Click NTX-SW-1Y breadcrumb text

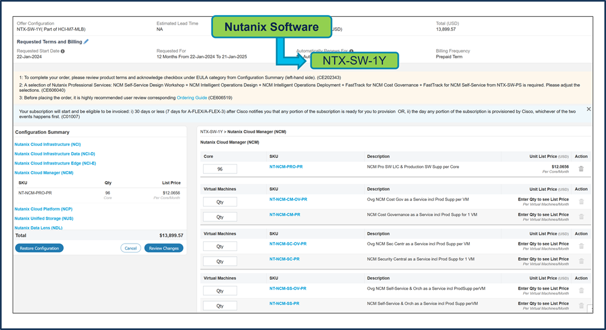tap(211, 131)
